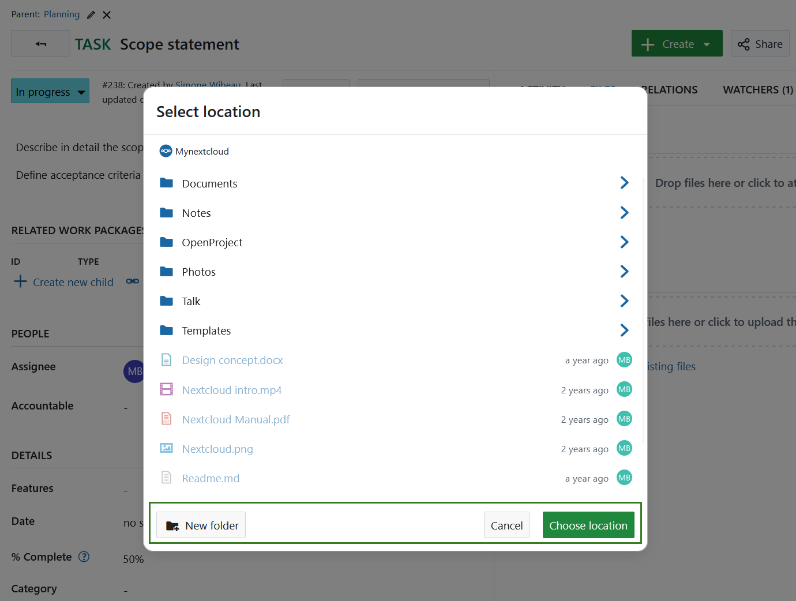Select the Readme.md file row
This screenshot has height=601, width=796.
point(211,478)
